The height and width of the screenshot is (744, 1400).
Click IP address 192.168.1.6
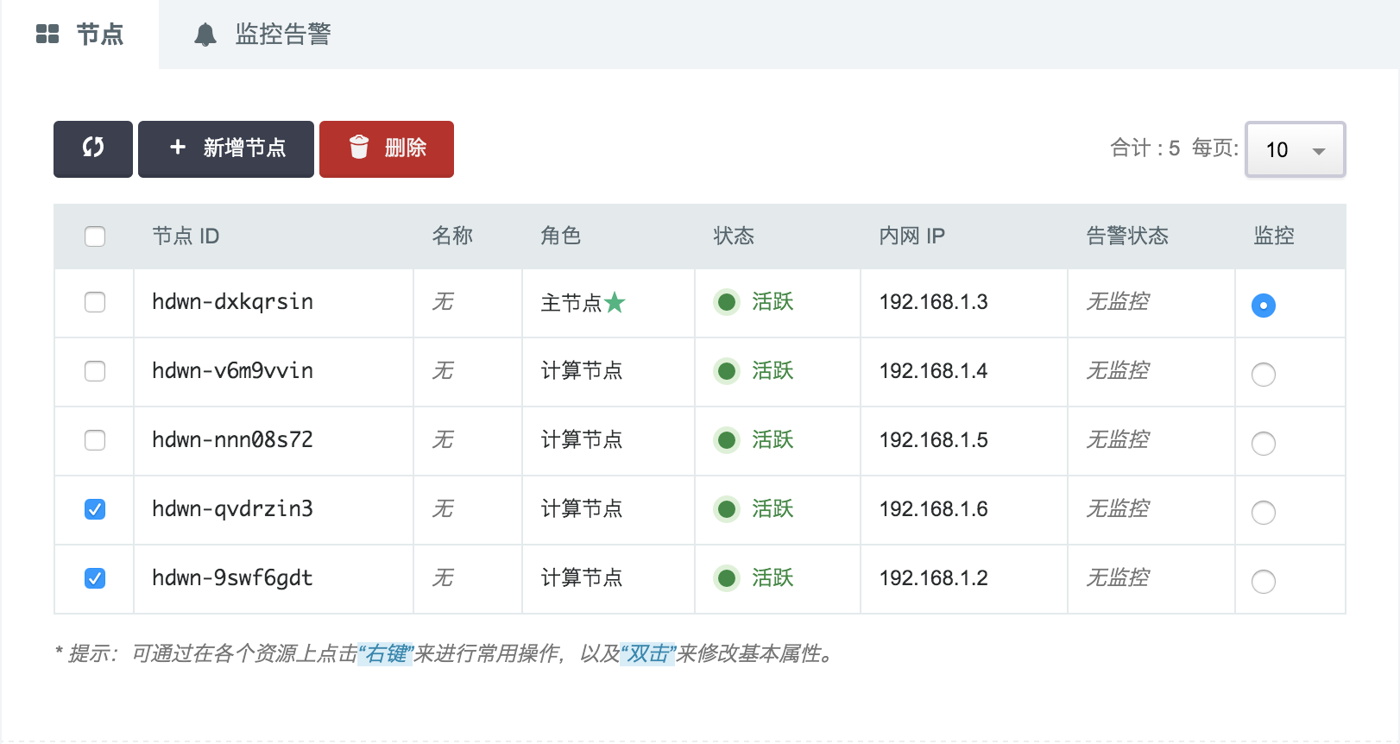933,509
